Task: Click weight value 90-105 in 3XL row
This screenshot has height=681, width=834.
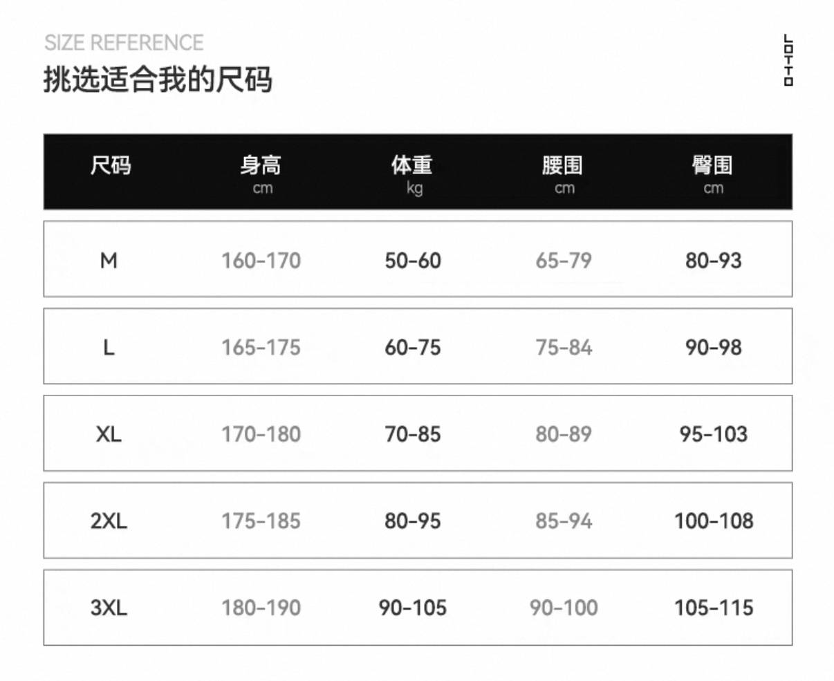Action: (413, 608)
